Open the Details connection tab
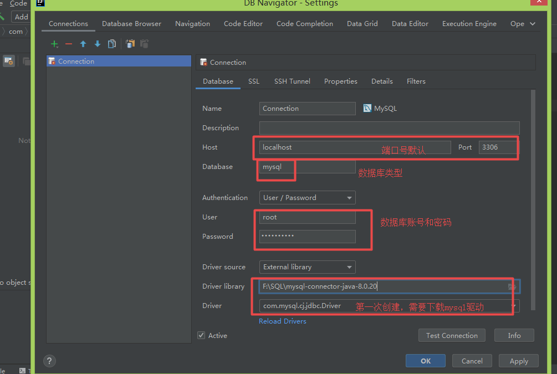 [x=382, y=81]
